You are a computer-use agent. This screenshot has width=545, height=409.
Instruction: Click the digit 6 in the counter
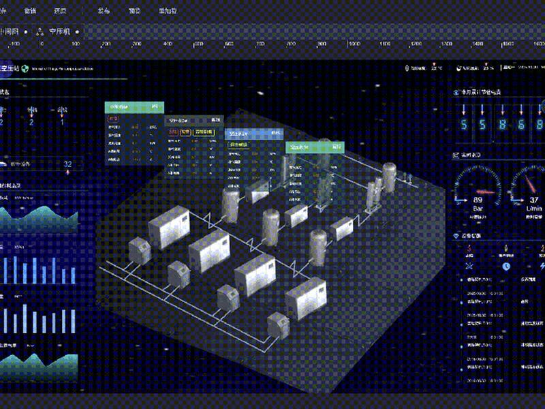click(521, 125)
